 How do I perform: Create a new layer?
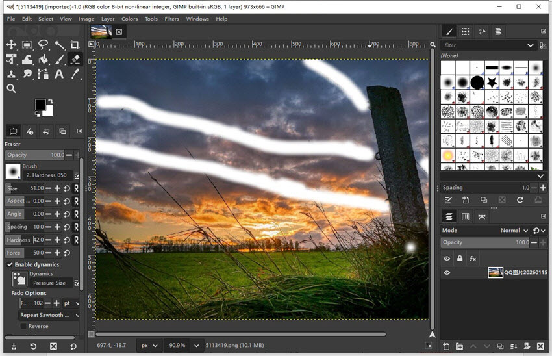coord(446,346)
